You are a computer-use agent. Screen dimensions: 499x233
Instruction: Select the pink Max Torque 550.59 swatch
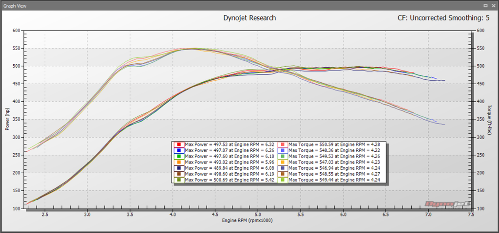[x=283, y=144]
